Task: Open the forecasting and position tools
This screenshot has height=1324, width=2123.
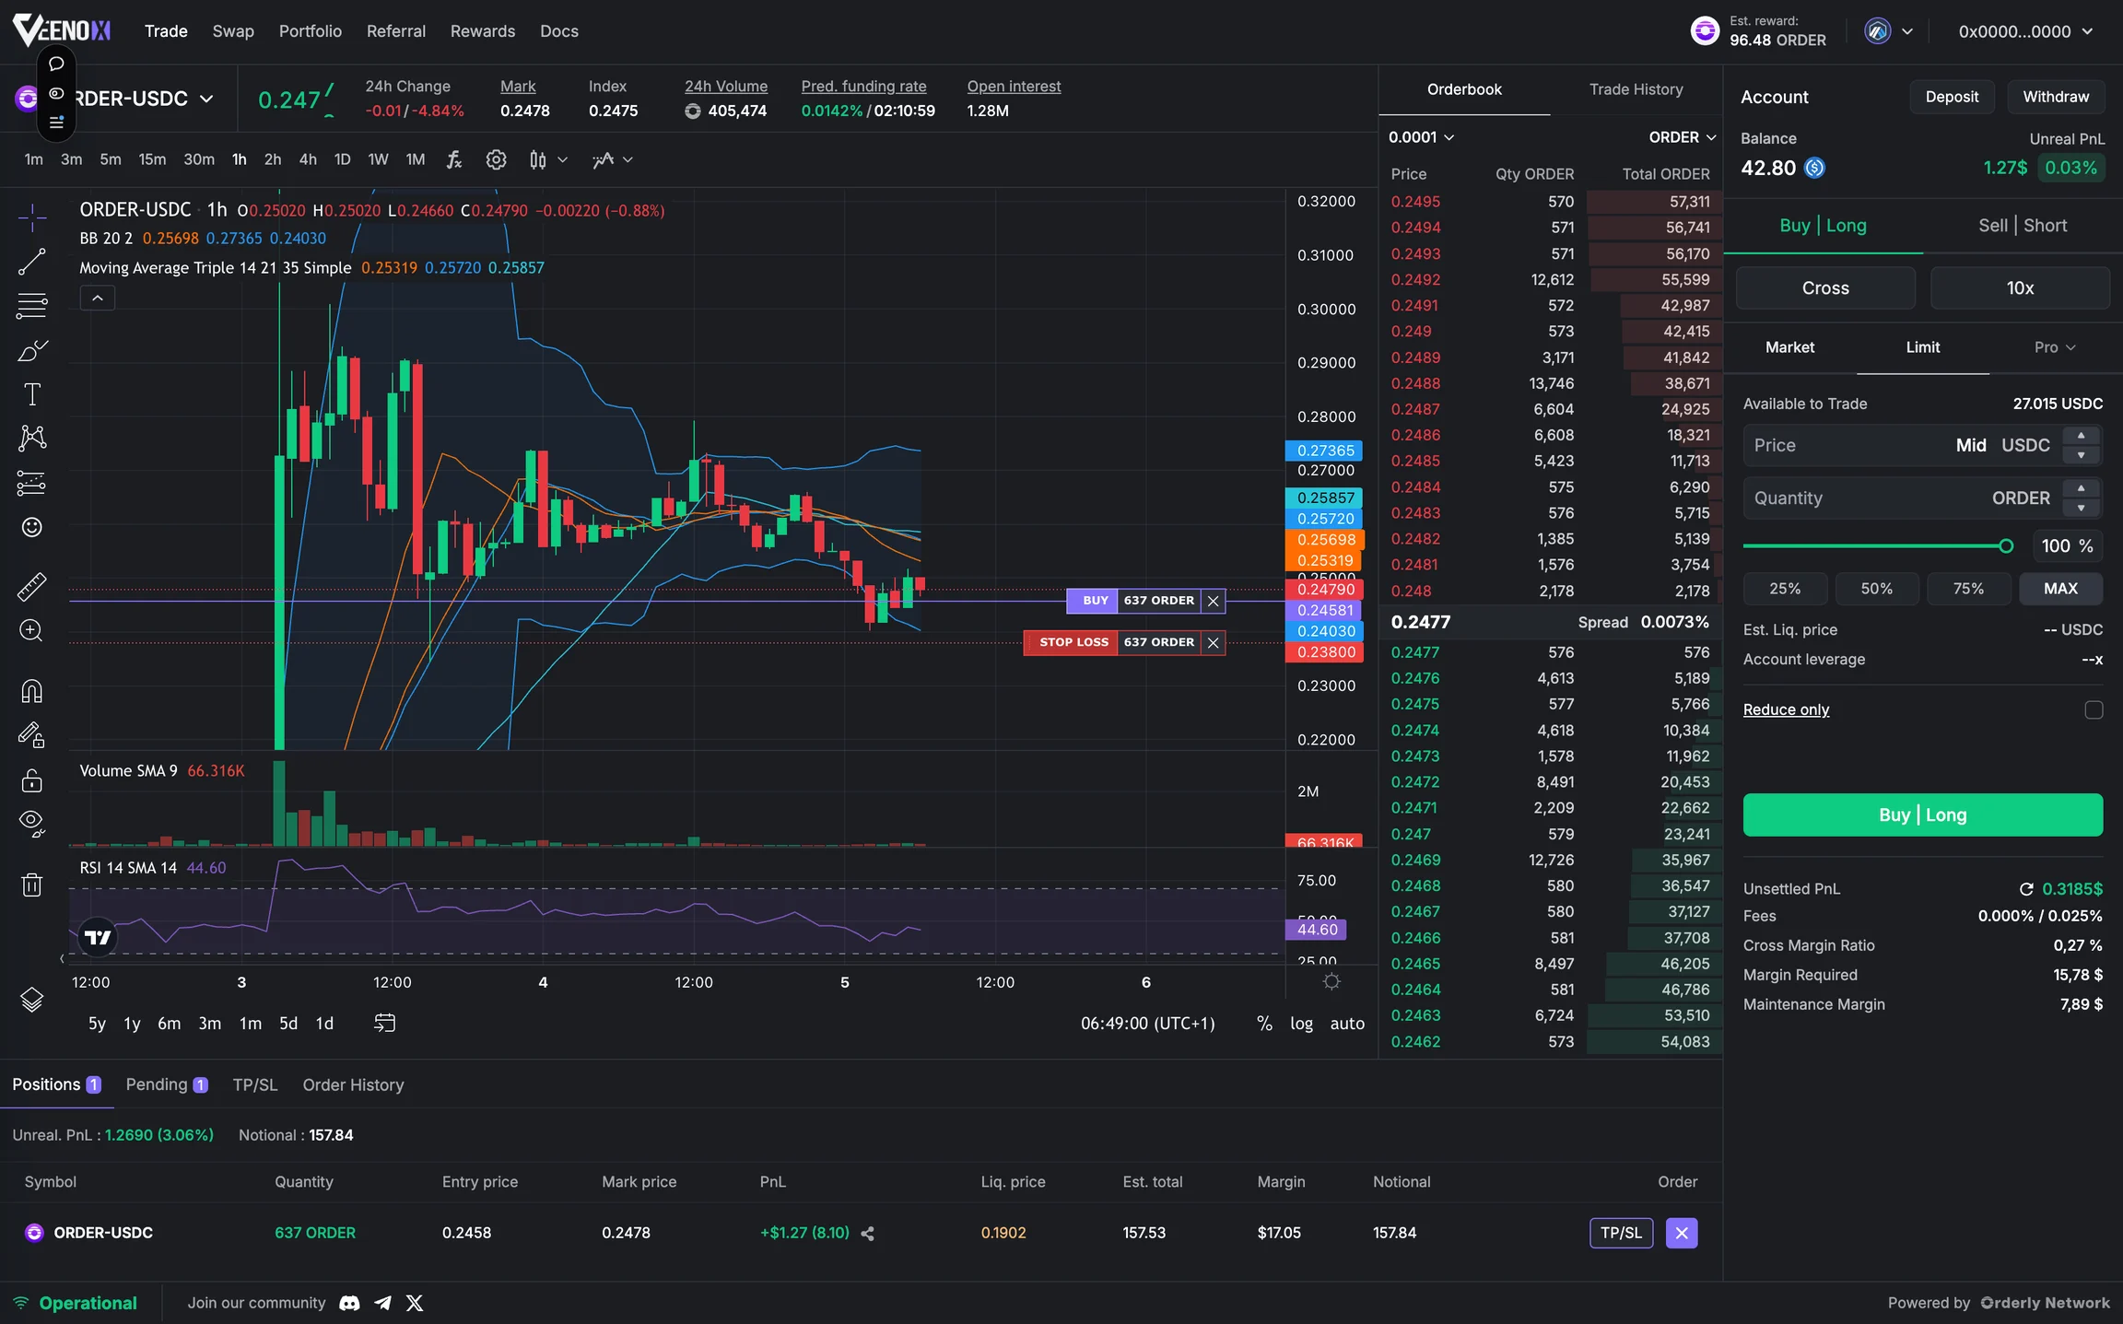Action: click(x=32, y=483)
